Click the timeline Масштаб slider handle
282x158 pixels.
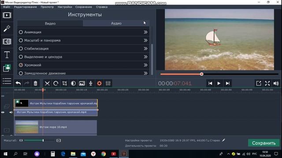click(43, 140)
